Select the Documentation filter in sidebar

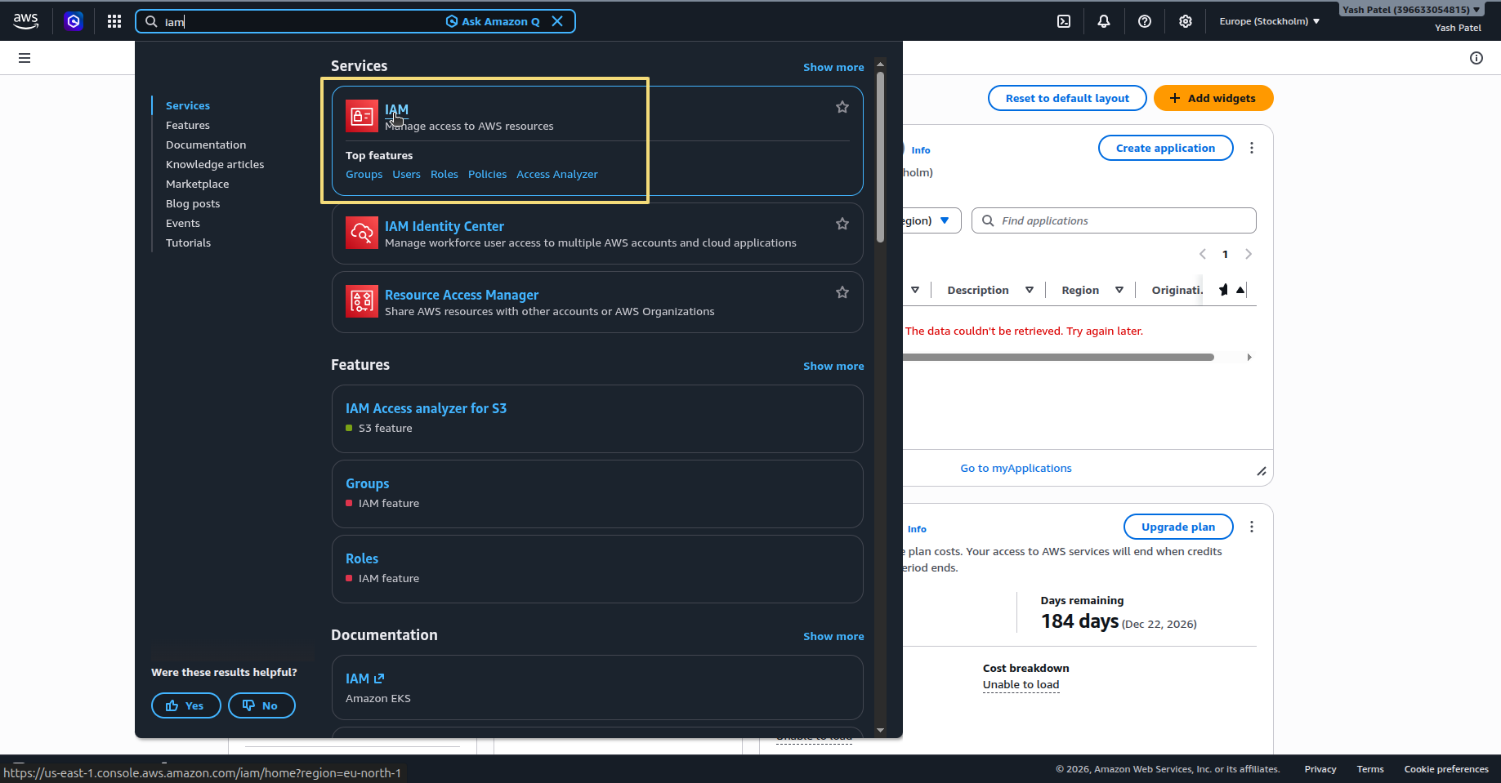[x=206, y=145]
